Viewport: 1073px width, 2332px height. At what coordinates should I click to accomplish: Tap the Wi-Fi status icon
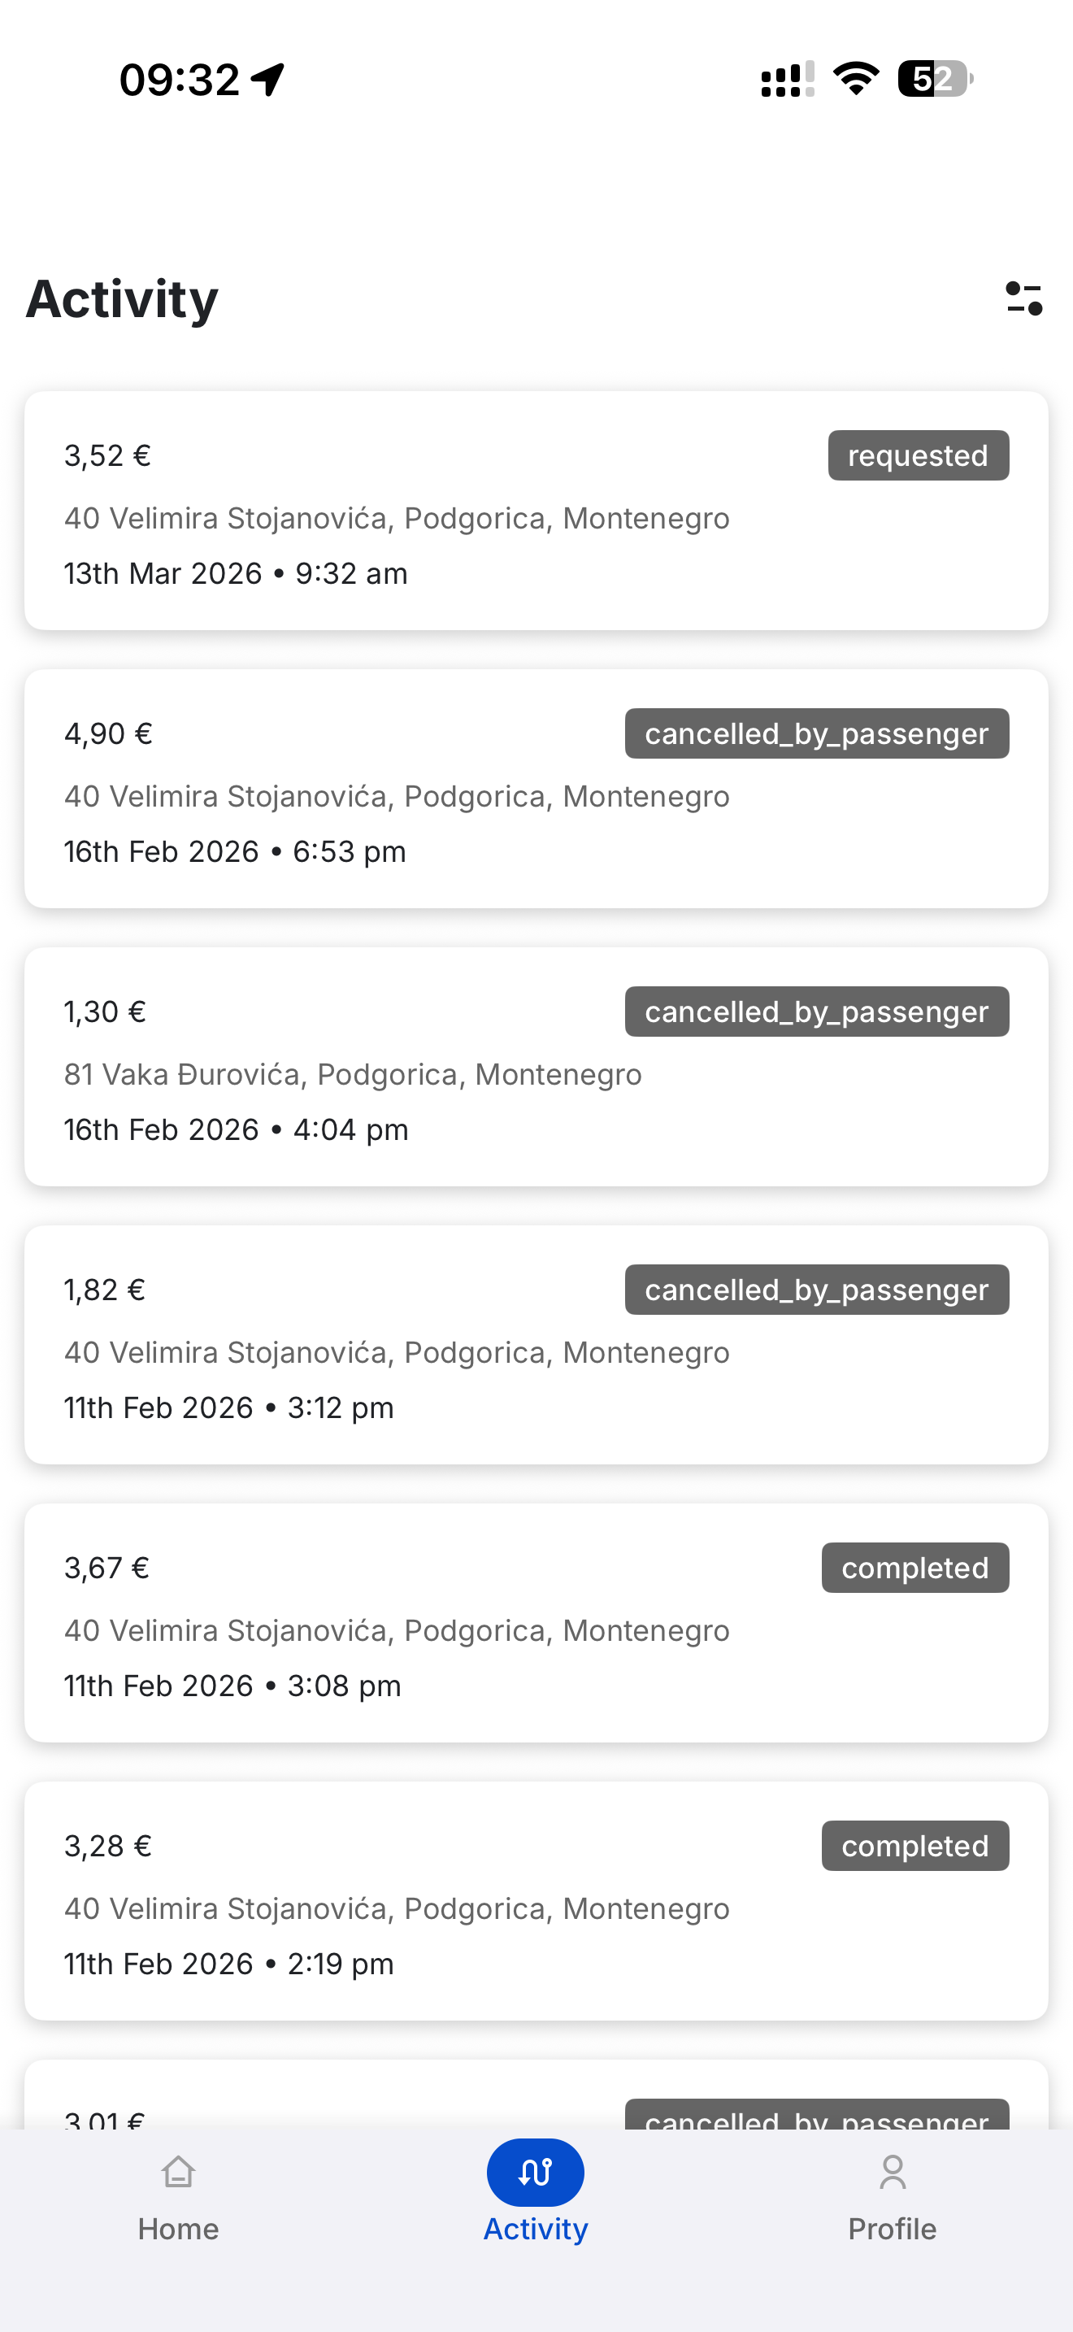click(856, 79)
